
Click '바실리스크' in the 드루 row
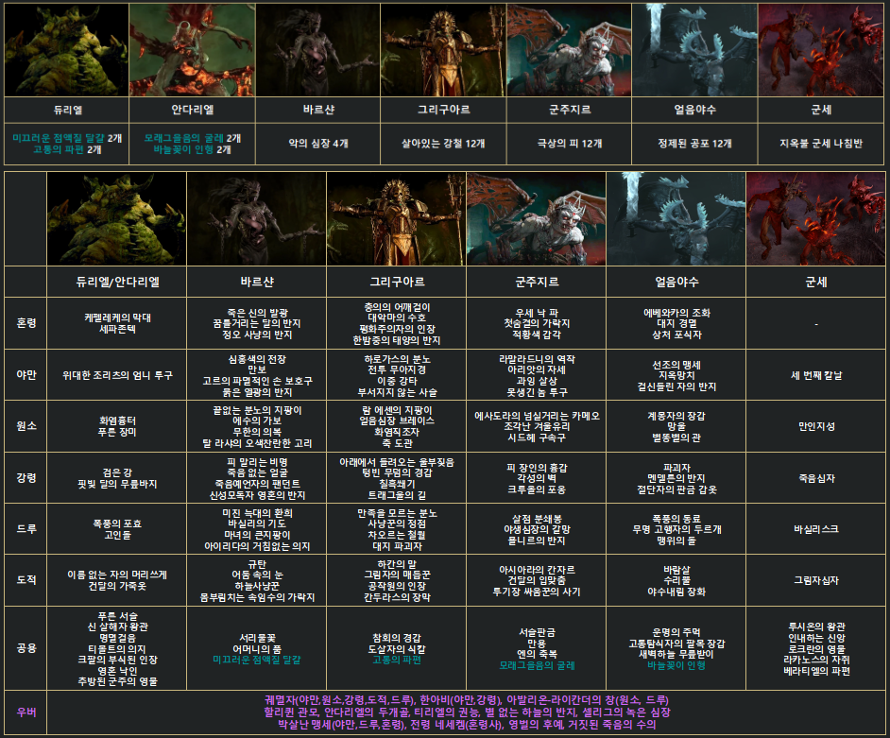pos(816,529)
